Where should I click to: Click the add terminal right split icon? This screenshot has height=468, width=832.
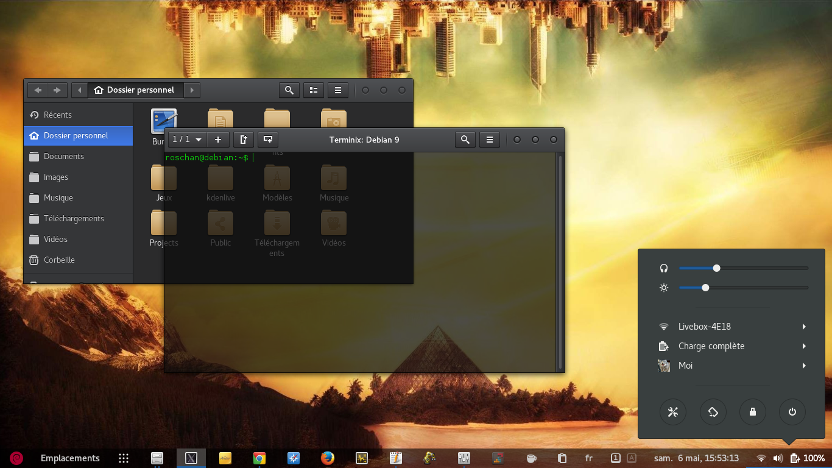tap(244, 140)
